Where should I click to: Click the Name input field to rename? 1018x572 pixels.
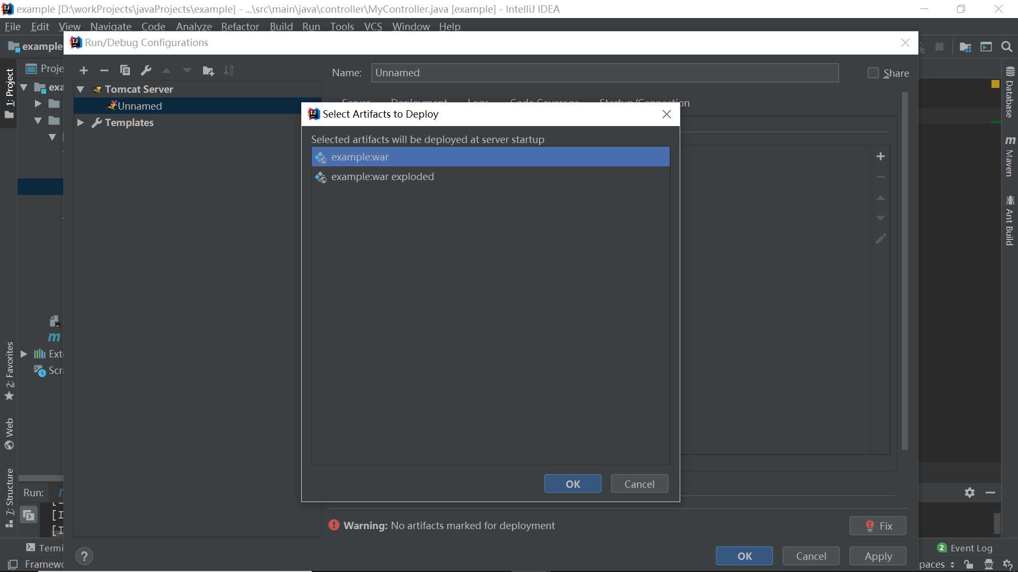[x=605, y=73]
